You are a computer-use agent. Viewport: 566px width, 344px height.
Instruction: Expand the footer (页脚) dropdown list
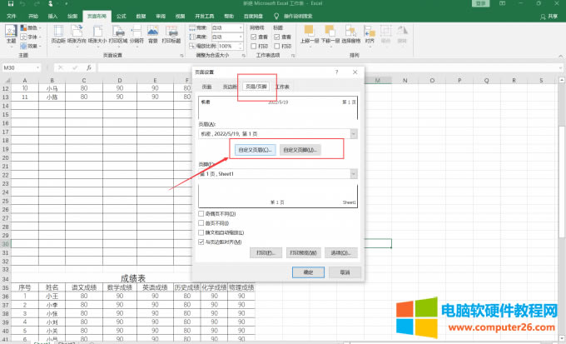click(354, 173)
